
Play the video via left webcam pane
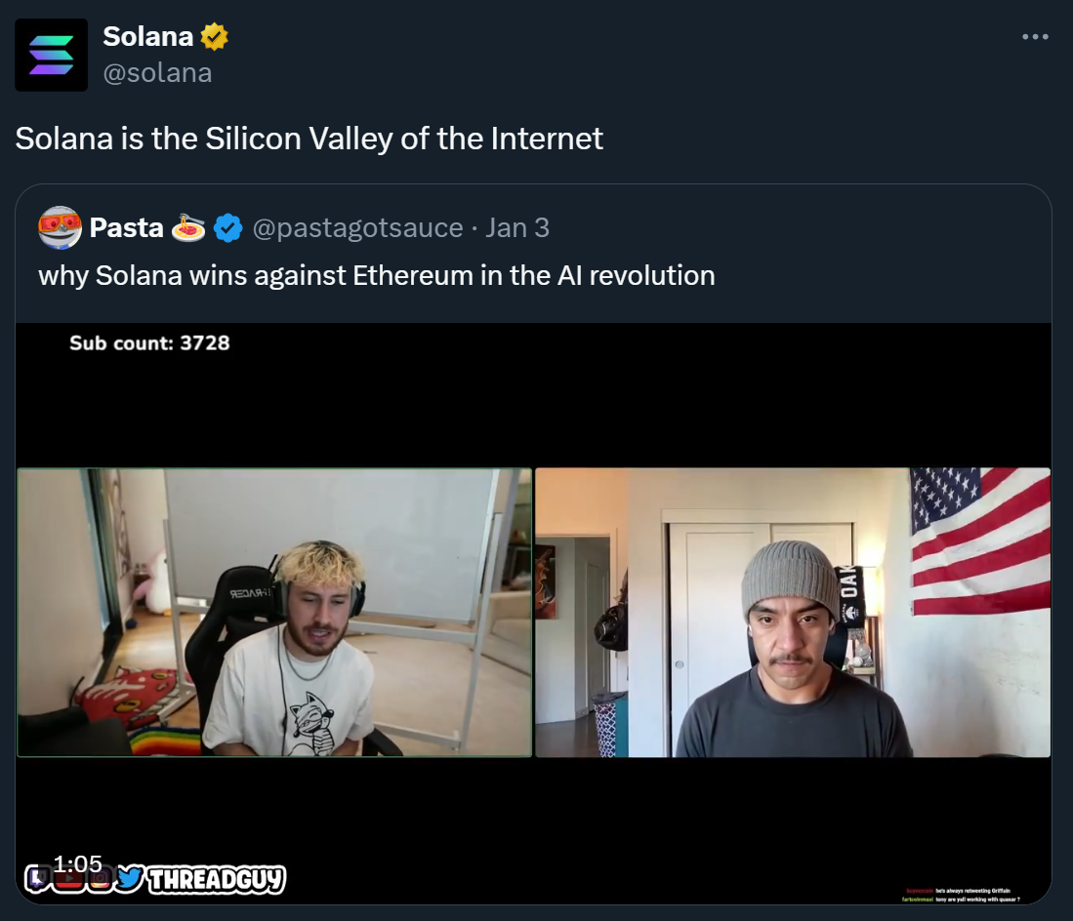coord(273,613)
